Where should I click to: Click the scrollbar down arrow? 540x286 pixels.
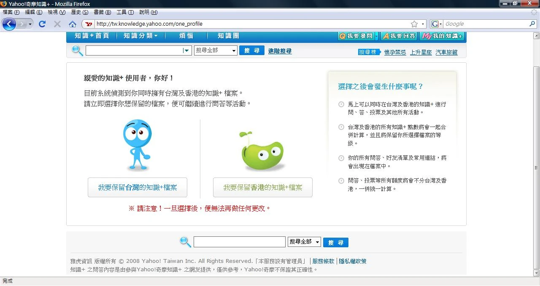click(536, 273)
